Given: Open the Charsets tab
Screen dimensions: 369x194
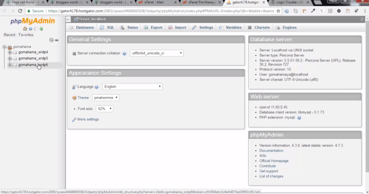Looking at the screenshot, I should 259,27.
